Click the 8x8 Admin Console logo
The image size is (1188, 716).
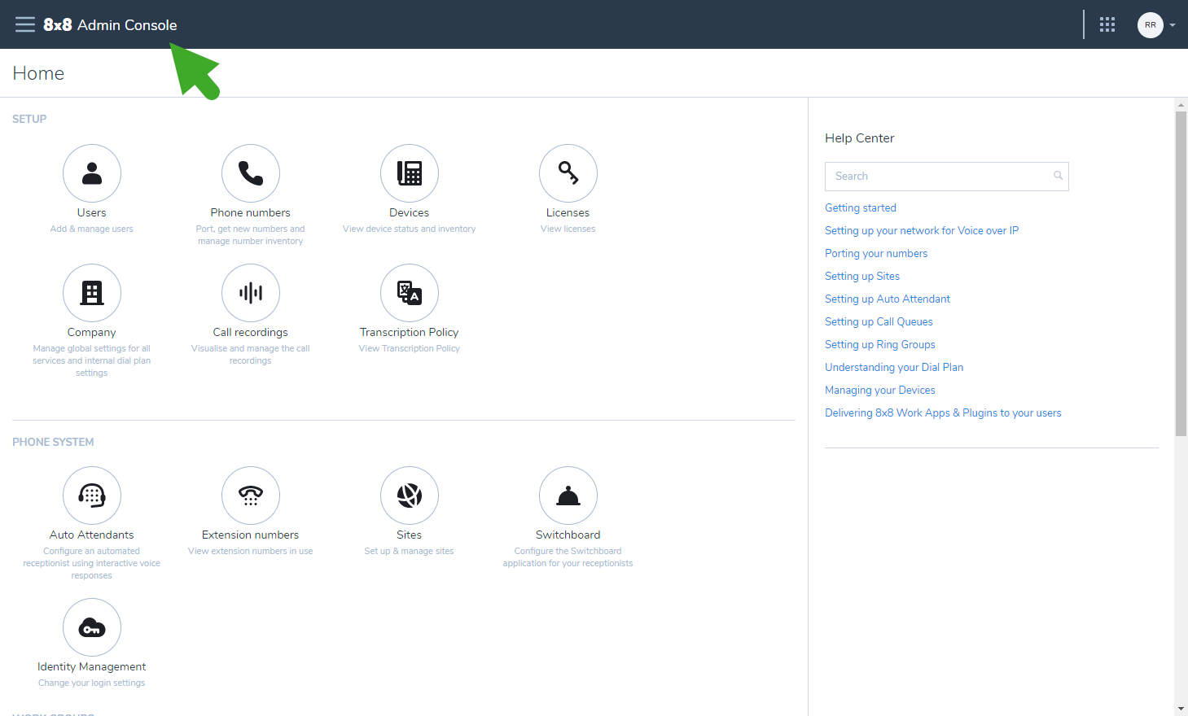click(110, 24)
